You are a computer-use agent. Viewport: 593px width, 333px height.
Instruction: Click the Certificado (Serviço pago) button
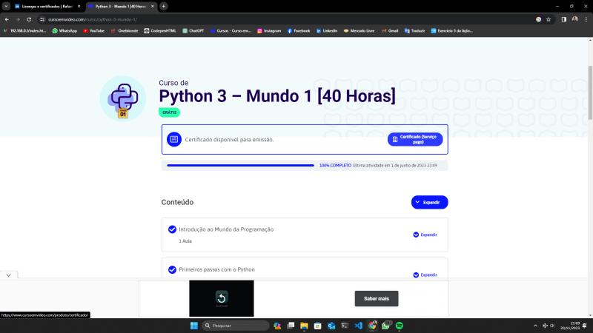tap(415, 139)
